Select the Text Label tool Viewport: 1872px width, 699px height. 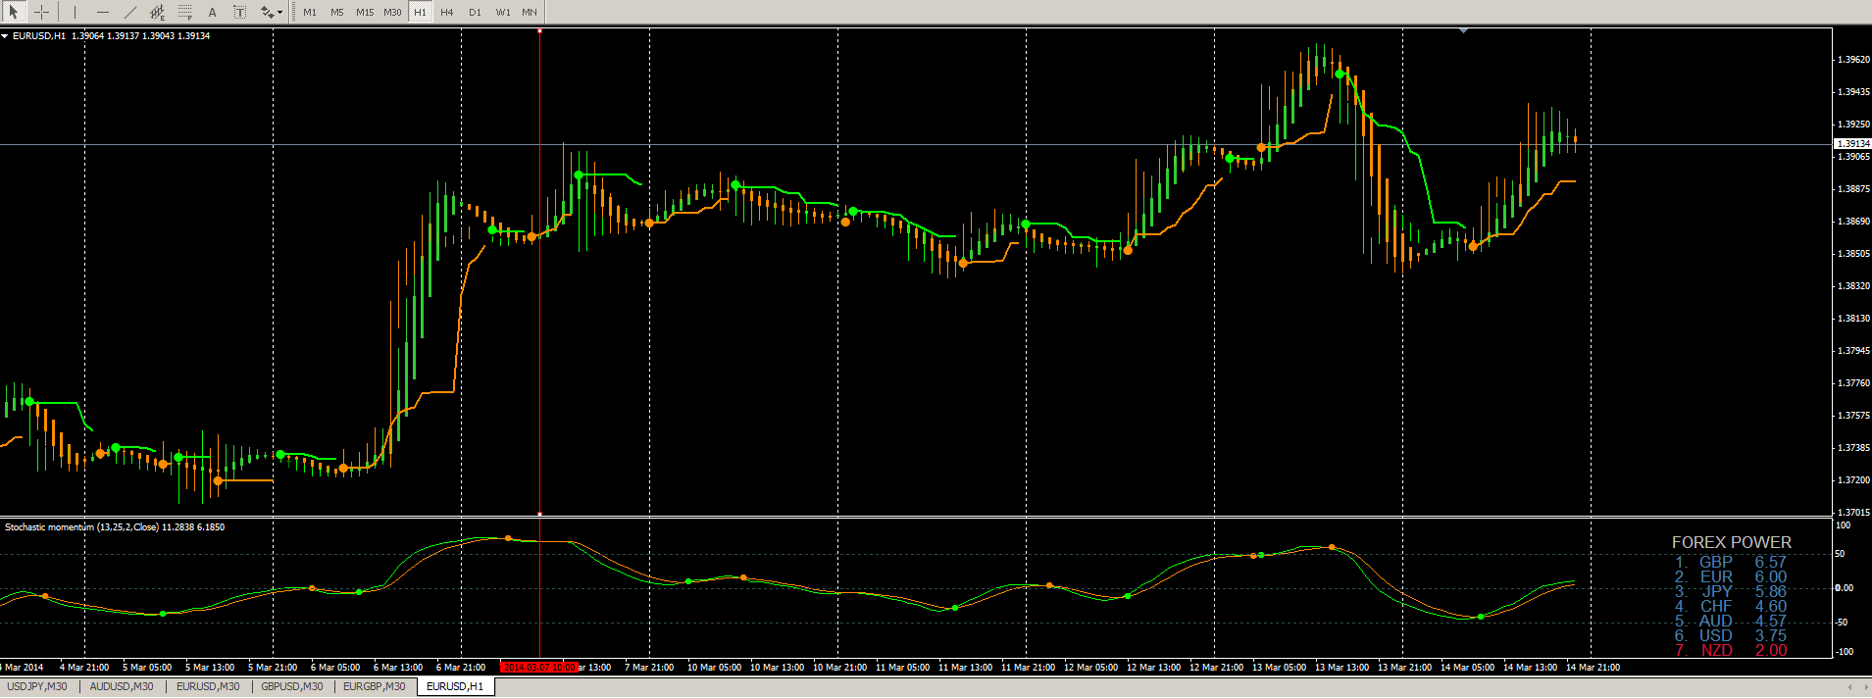point(239,12)
